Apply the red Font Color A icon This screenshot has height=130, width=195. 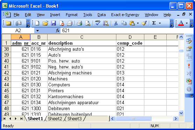[181, 23]
